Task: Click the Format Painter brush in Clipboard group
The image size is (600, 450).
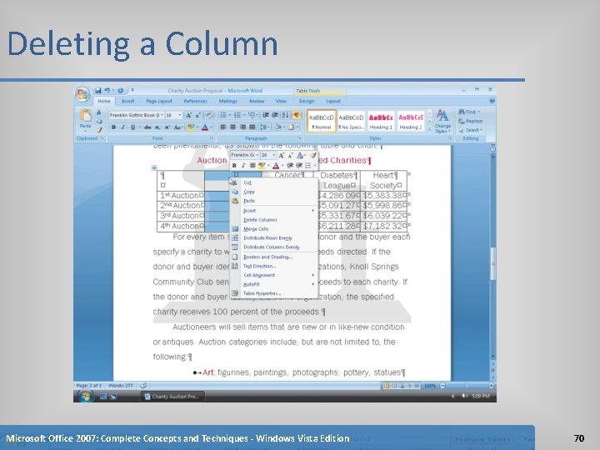Action: pos(99,130)
